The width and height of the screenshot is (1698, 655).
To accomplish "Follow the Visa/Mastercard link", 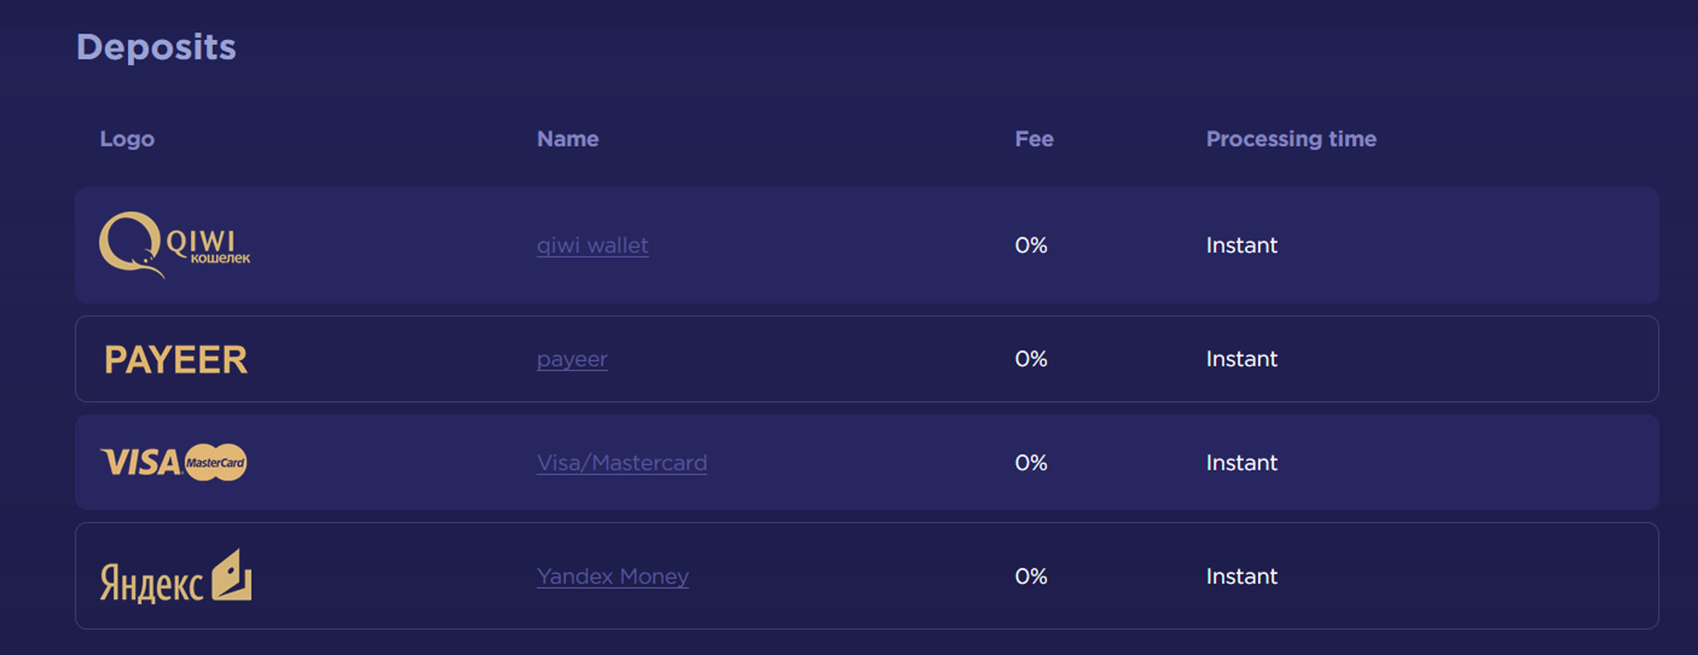I will click(621, 463).
